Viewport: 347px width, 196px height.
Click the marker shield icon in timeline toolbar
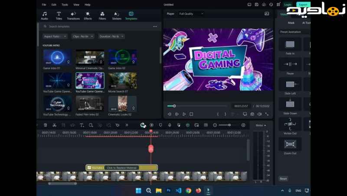coord(160,125)
